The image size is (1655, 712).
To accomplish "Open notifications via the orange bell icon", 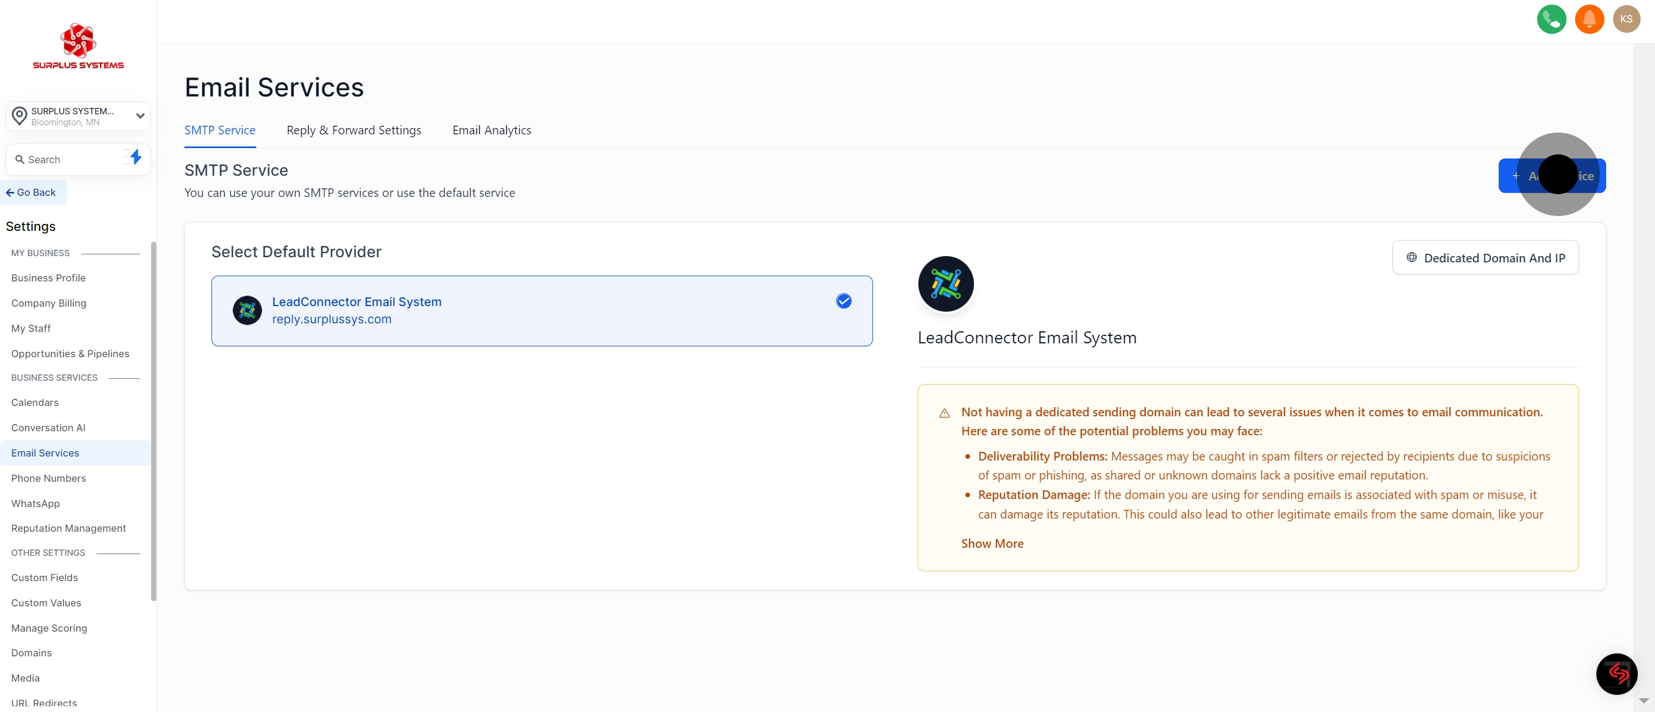I will [x=1589, y=20].
